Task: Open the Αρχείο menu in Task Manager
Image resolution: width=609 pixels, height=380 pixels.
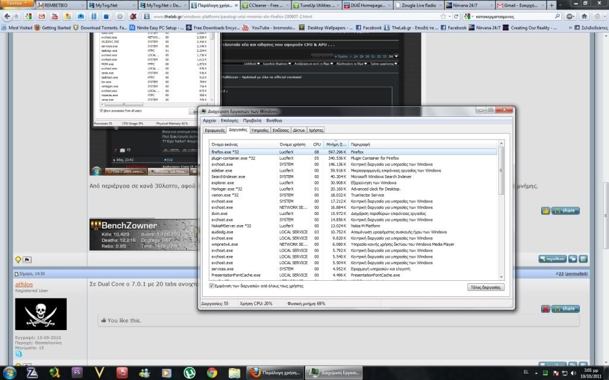Action: click(x=209, y=120)
